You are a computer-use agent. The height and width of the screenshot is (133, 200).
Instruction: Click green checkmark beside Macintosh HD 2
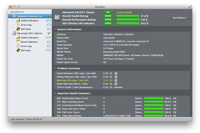[49, 33]
